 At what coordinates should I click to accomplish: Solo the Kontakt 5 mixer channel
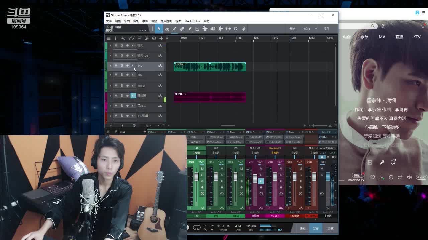pos(281,175)
